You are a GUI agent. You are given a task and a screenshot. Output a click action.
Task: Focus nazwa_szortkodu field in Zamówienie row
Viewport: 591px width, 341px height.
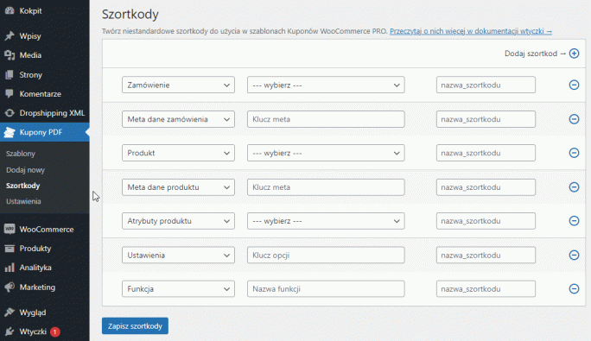[x=486, y=85]
